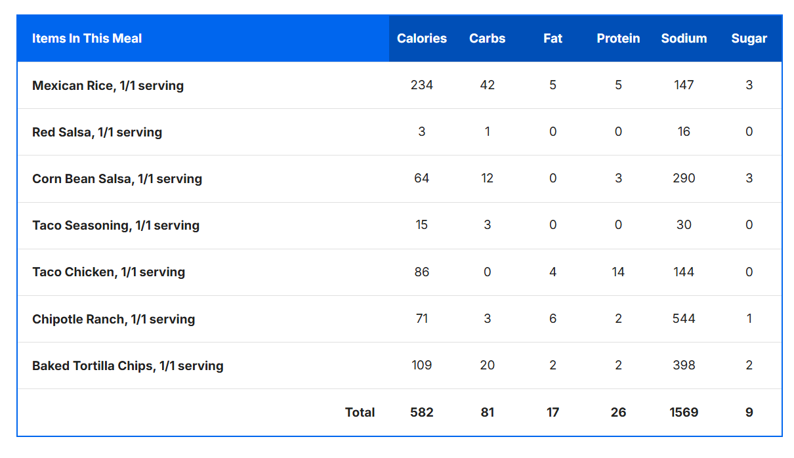Select the Sodium column header
This screenshot has width=794, height=458.
coord(684,39)
